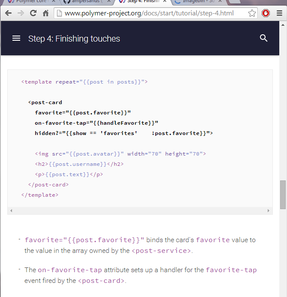Click the browser forward arrow

point(21,13)
